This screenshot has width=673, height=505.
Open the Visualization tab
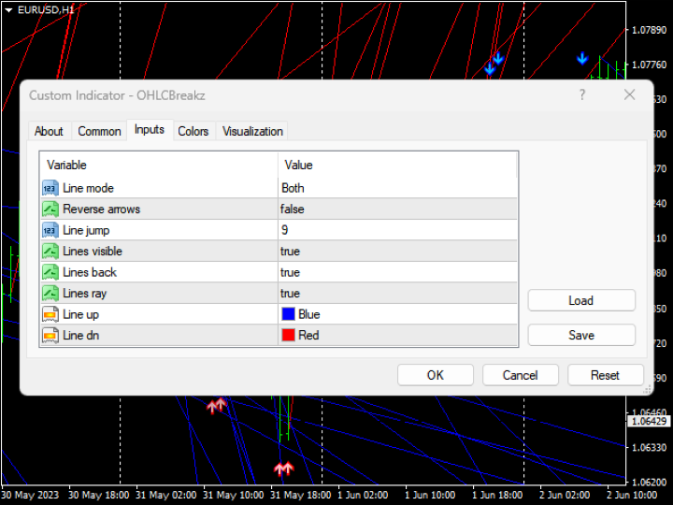click(x=252, y=131)
